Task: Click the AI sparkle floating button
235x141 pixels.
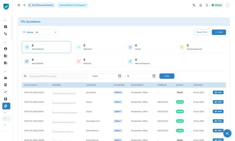Action: click(227, 133)
